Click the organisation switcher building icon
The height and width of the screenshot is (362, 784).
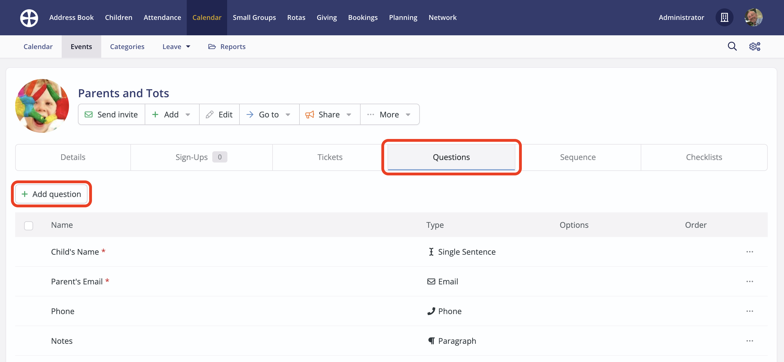pyautogui.click(x=725, y=17)
